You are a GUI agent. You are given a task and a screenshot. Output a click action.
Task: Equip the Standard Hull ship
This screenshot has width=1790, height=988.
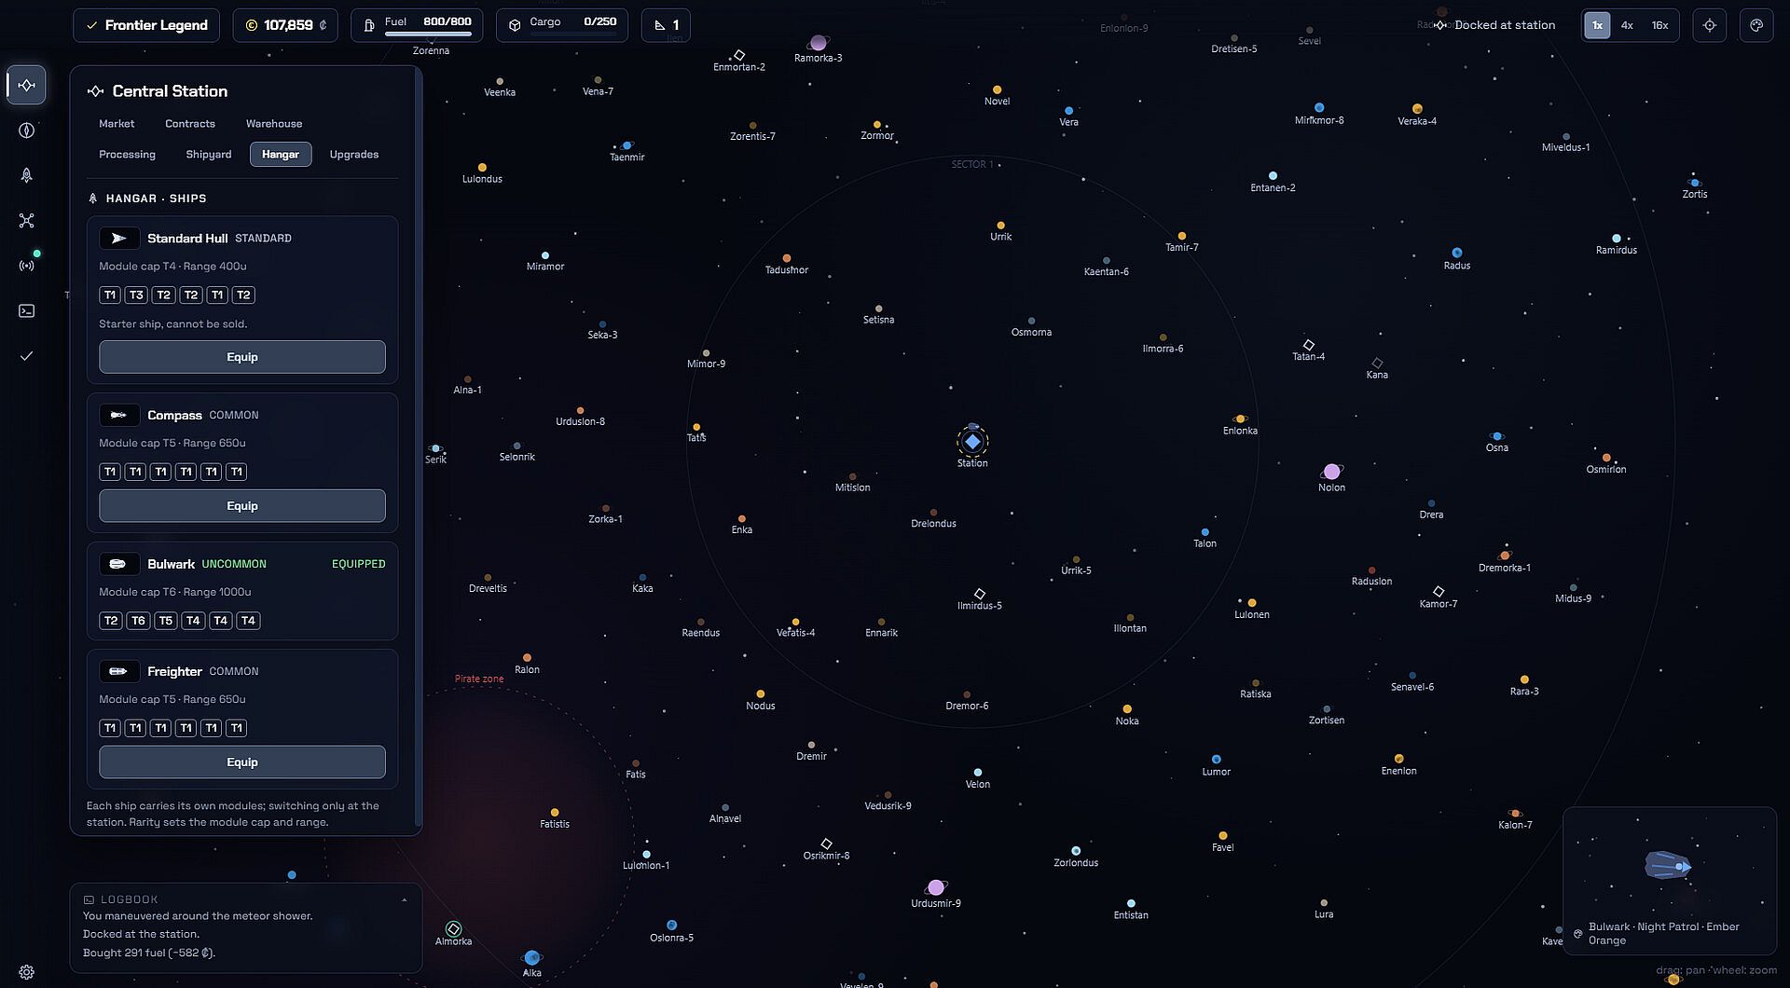(242, 357)
